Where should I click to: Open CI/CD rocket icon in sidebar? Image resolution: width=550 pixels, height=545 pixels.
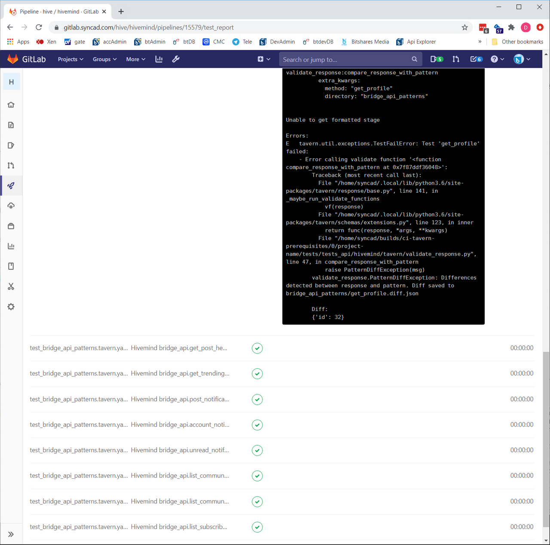[11, 185]
